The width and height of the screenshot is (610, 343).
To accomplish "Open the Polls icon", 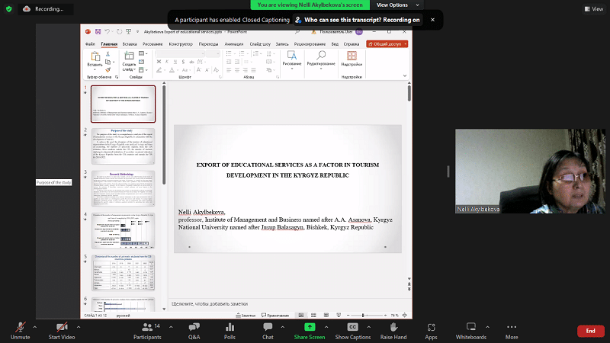I will 230,326.
